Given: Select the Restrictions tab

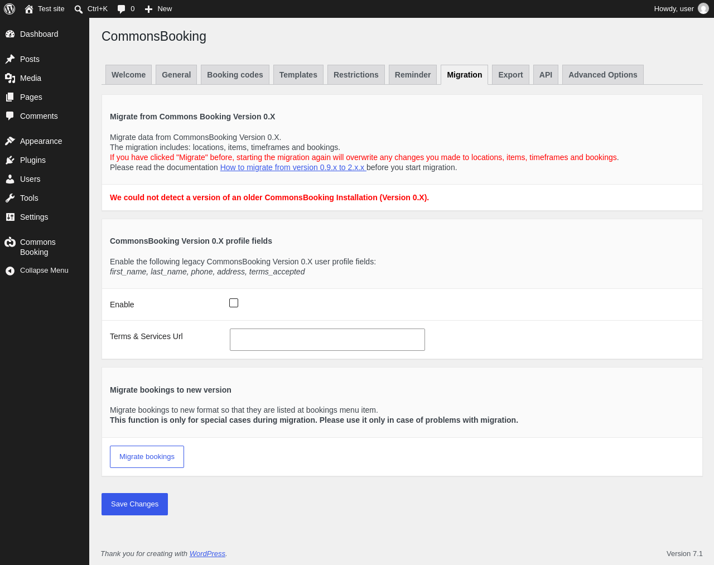Looking at the screenshot, I should click(356, 75).
